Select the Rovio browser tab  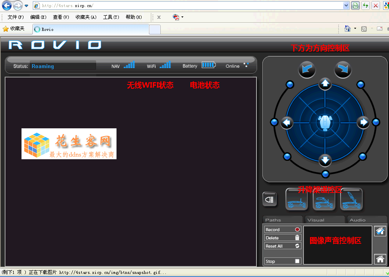tap(91, 29)
